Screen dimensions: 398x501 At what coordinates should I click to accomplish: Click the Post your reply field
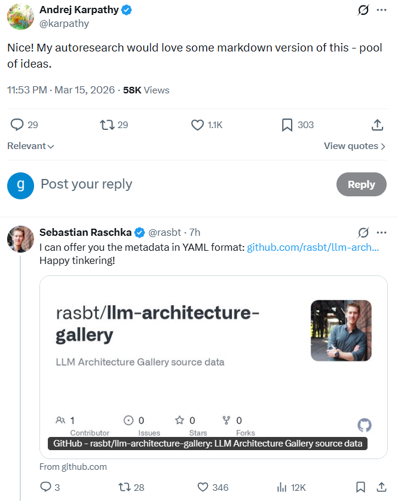(x=179, y=184)
